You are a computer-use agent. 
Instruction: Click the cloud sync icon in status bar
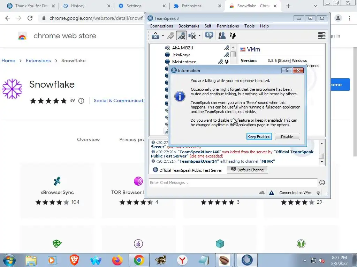(x=262, y=193)
